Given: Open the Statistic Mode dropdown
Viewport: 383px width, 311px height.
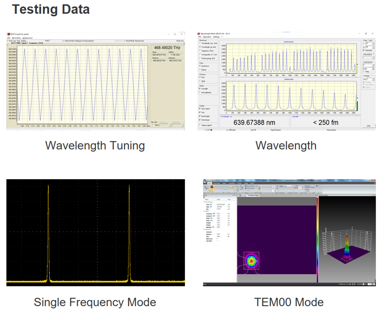Looking at the screenshot, I should [x=63, y=41].
